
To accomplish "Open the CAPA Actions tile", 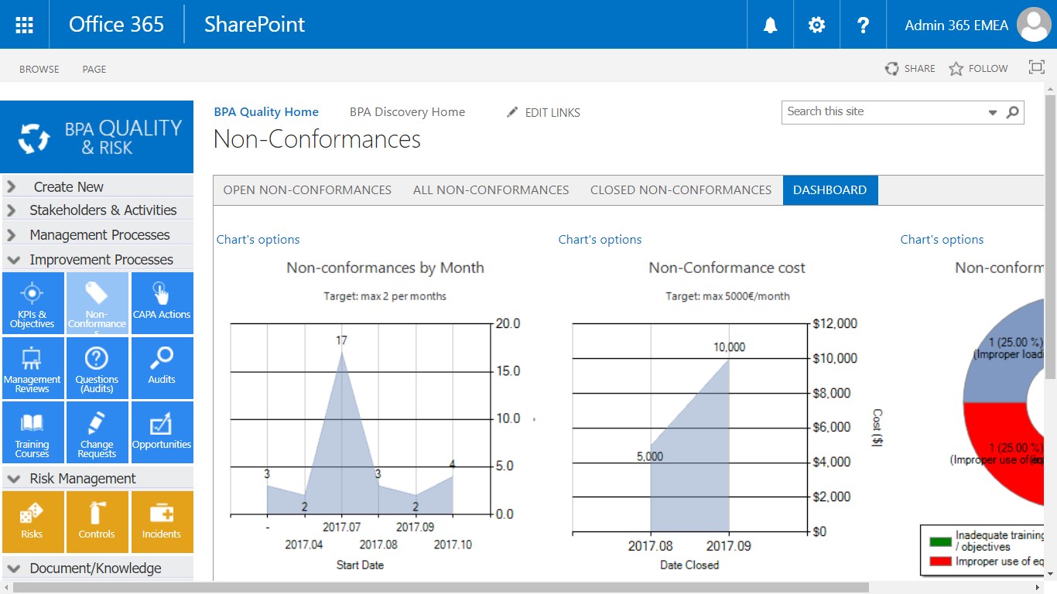I will pos(162,303).
